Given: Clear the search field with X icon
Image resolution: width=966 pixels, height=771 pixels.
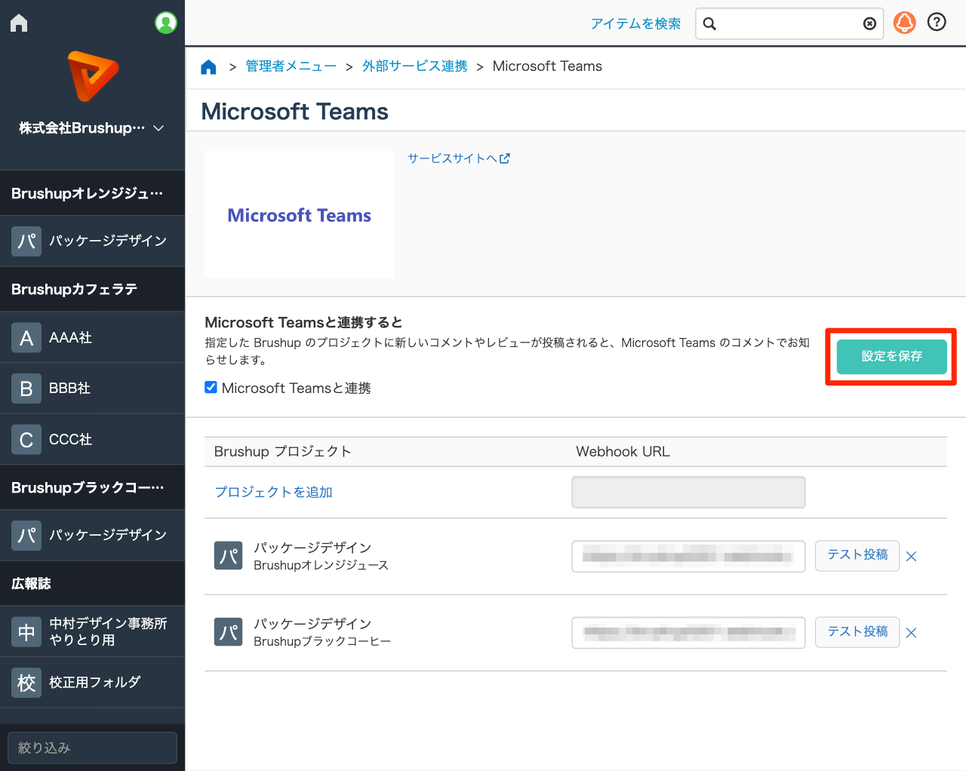Looking at the screenshot, I should (869, 24).
